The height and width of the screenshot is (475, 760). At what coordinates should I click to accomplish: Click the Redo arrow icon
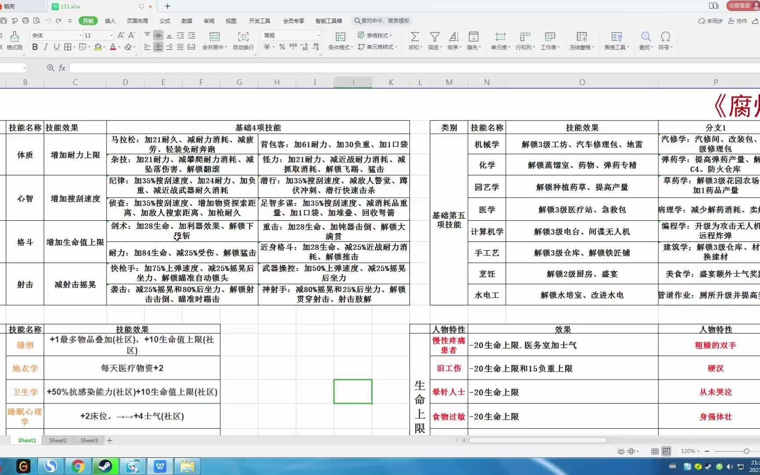pos(58,21)
